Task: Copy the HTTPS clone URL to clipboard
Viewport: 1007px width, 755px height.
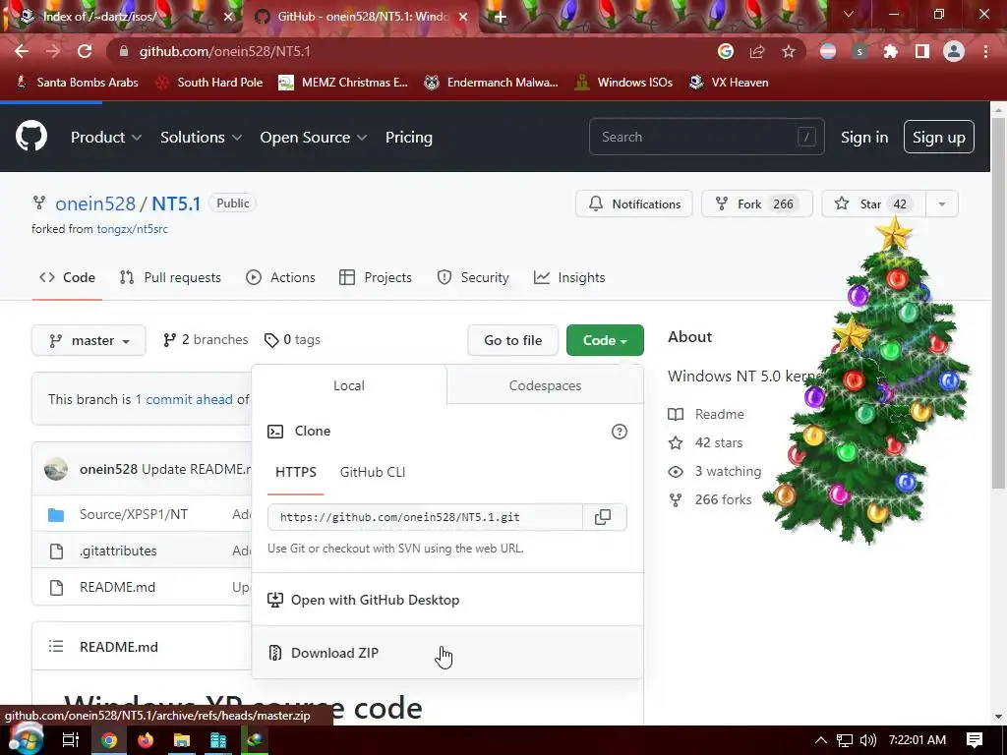Action: 603,517
